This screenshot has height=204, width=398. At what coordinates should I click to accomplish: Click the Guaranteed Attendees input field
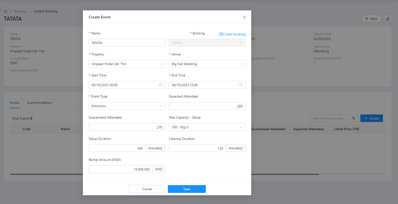coord(127,127)
